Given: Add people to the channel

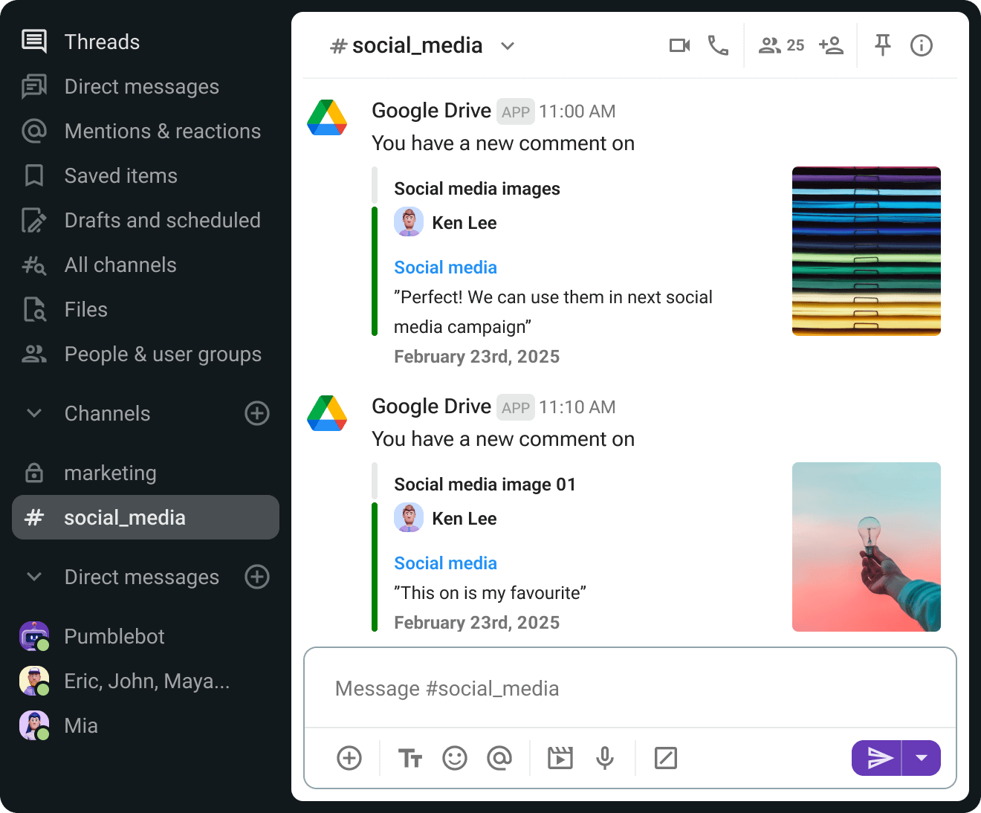Looking at the screenshot, I should pos(831,45).
